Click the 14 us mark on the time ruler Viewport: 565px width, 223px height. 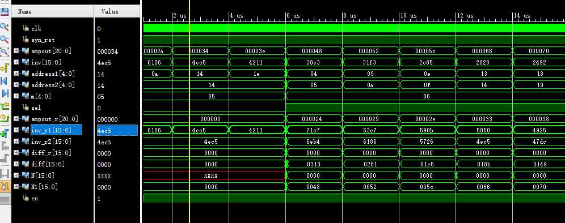coord(522,15)
